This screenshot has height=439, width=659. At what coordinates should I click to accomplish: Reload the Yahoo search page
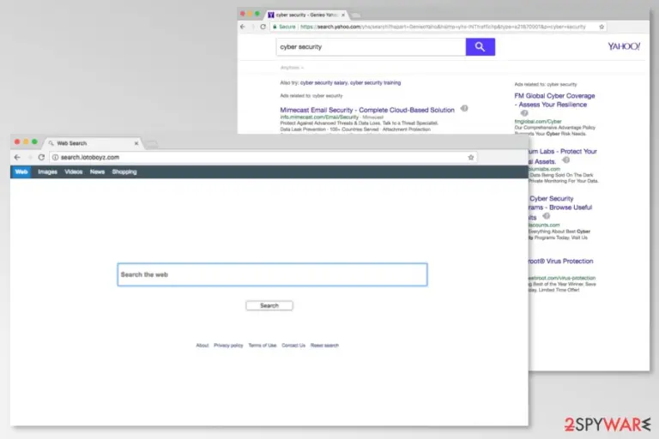coord(263,27)
